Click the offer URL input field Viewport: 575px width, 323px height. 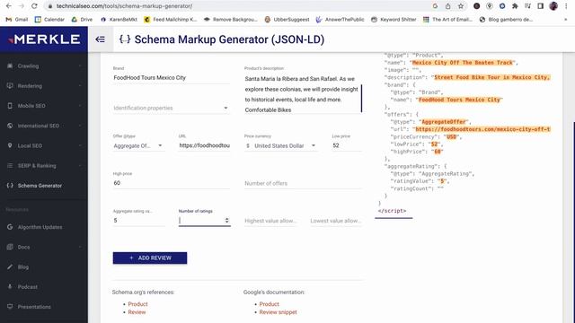click(x=204, y=145)
